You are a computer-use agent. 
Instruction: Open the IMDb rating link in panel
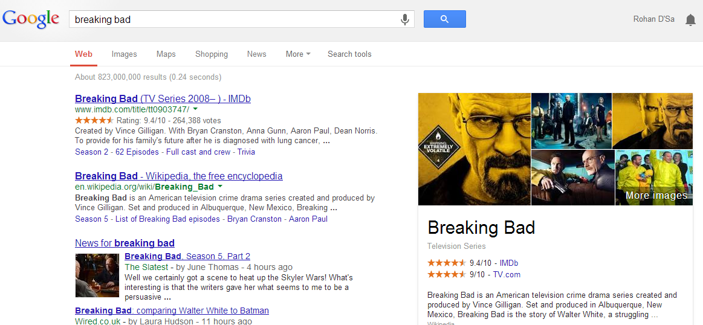point(509,263)
